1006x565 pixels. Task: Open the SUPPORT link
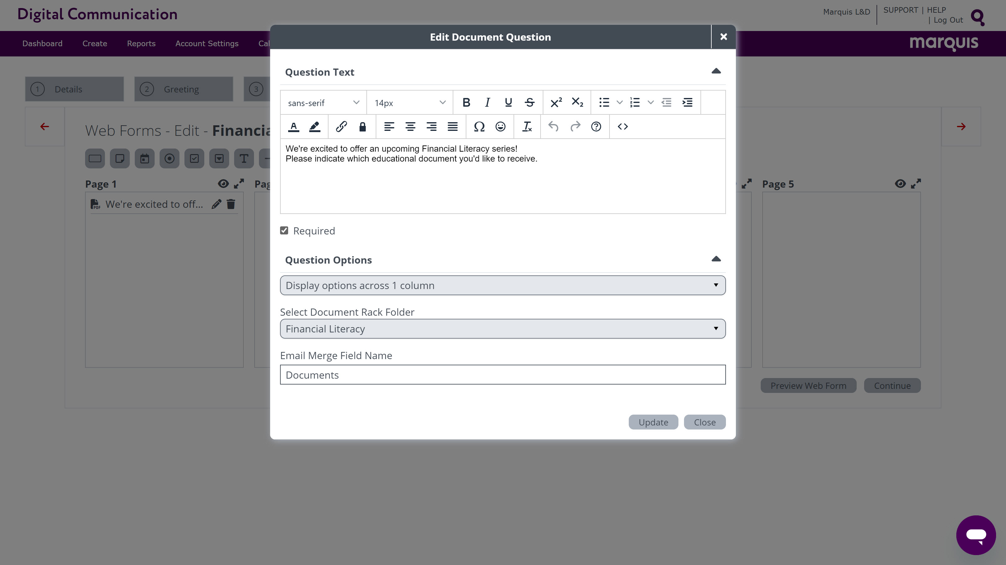900,10
